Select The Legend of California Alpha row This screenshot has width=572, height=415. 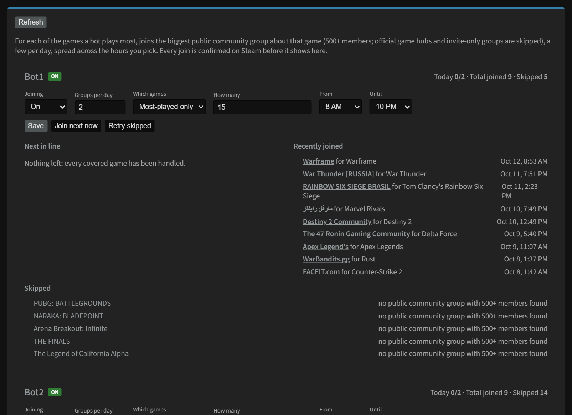(290, 353)
